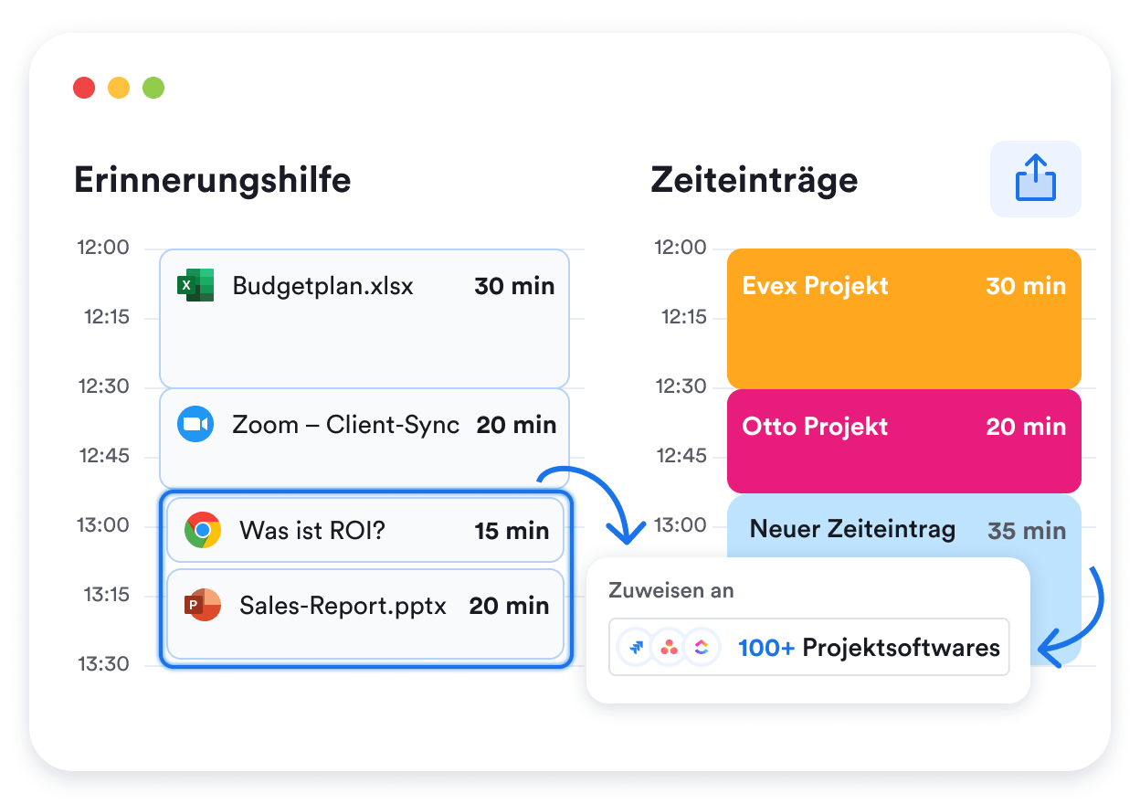Click the Erinnerungshilfe heading
The width and height of the screenshot is (1140, 804).
click(x=212, y=180)
